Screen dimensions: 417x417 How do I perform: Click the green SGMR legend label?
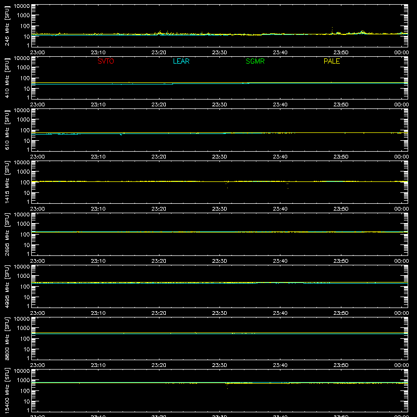[x=255, y=61]
